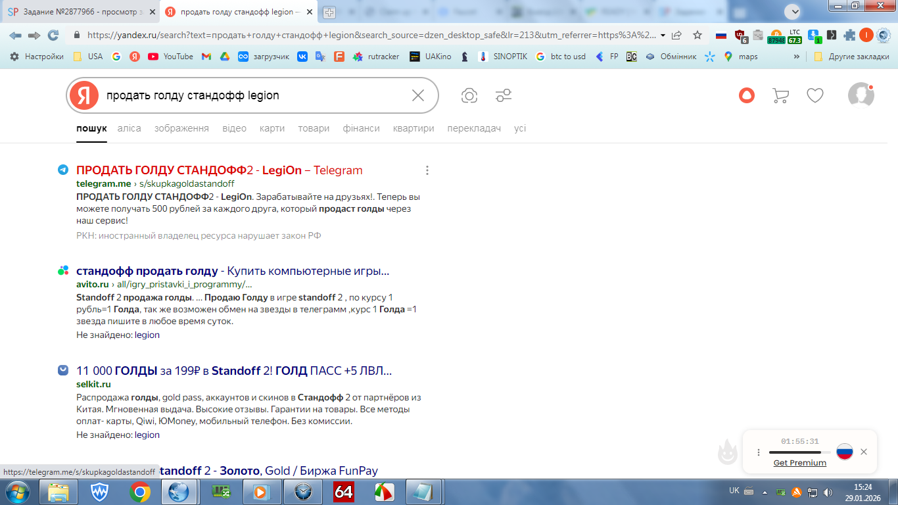Open the Windows Start menu

point(16,492)
